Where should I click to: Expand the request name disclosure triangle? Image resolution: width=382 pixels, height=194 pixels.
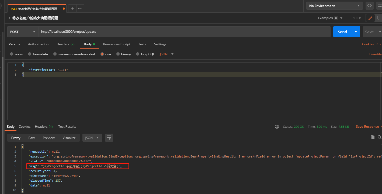9,18
